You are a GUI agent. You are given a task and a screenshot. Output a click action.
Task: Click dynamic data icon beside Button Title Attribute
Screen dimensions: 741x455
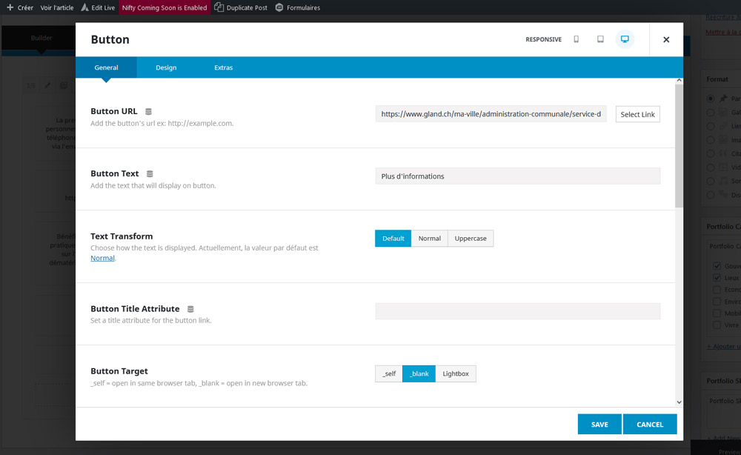pos(190,309)
